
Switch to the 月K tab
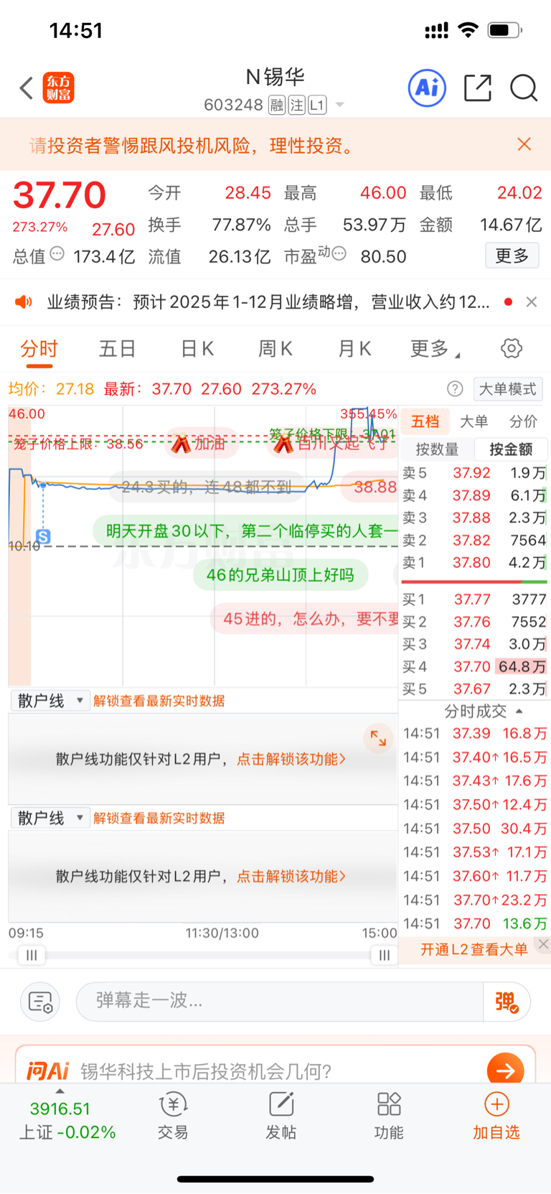tap(354, 349)
